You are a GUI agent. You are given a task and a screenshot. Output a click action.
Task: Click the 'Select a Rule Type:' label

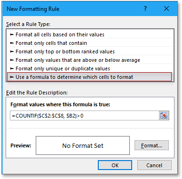pyautogui.click(x=28, y=24)
